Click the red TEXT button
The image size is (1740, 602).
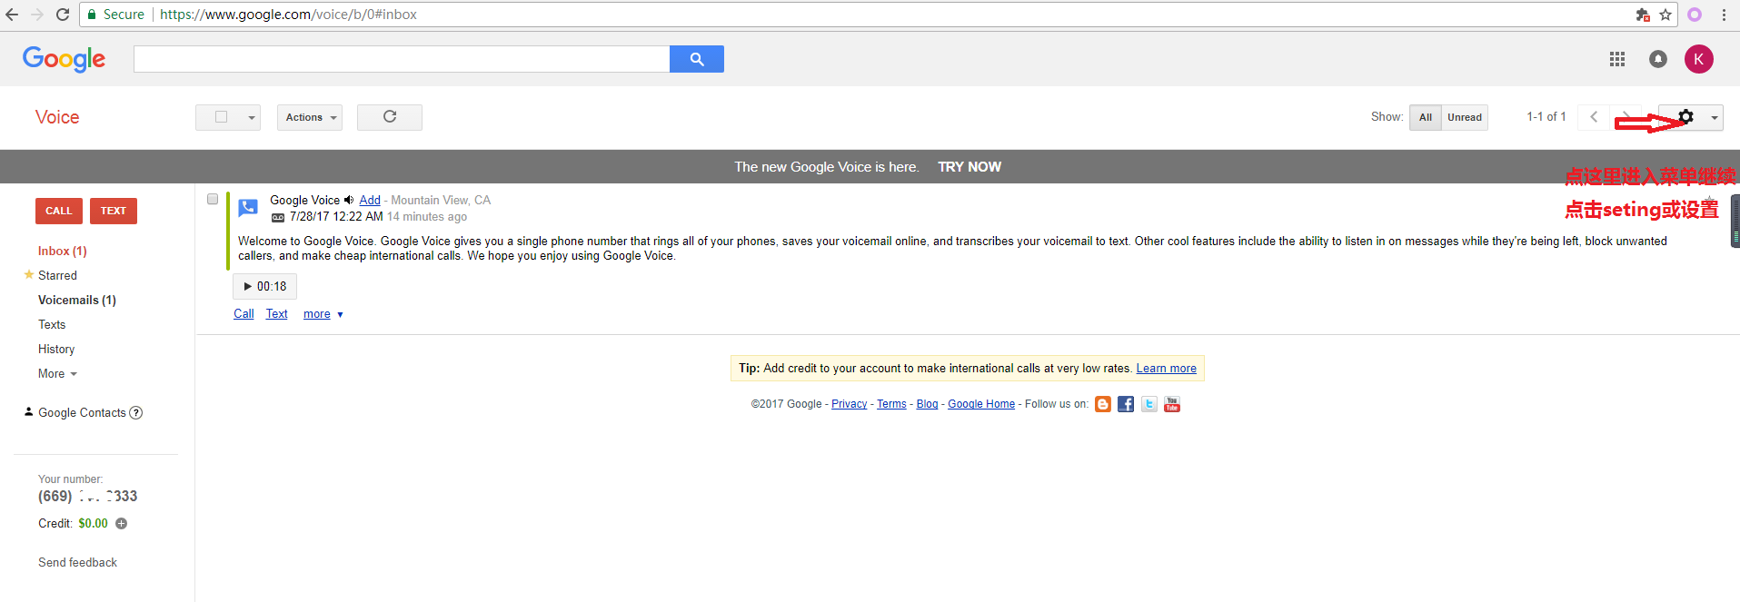pos(114,211)
